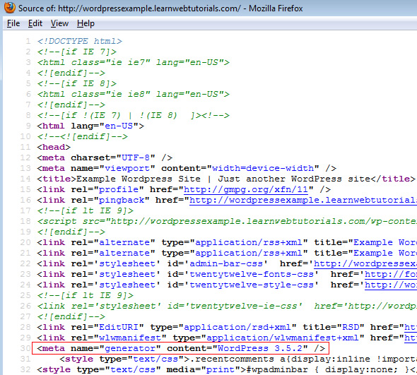The width and height of the screenshot is (417, 375).
Task: Click the DOCTYPE html line
Action: (80, 41)
